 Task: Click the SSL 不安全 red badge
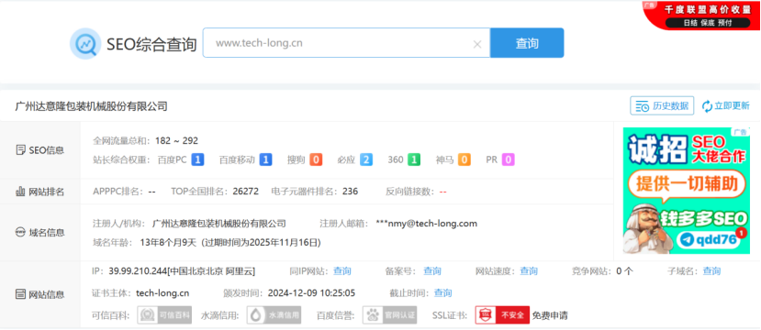(502, 315)
